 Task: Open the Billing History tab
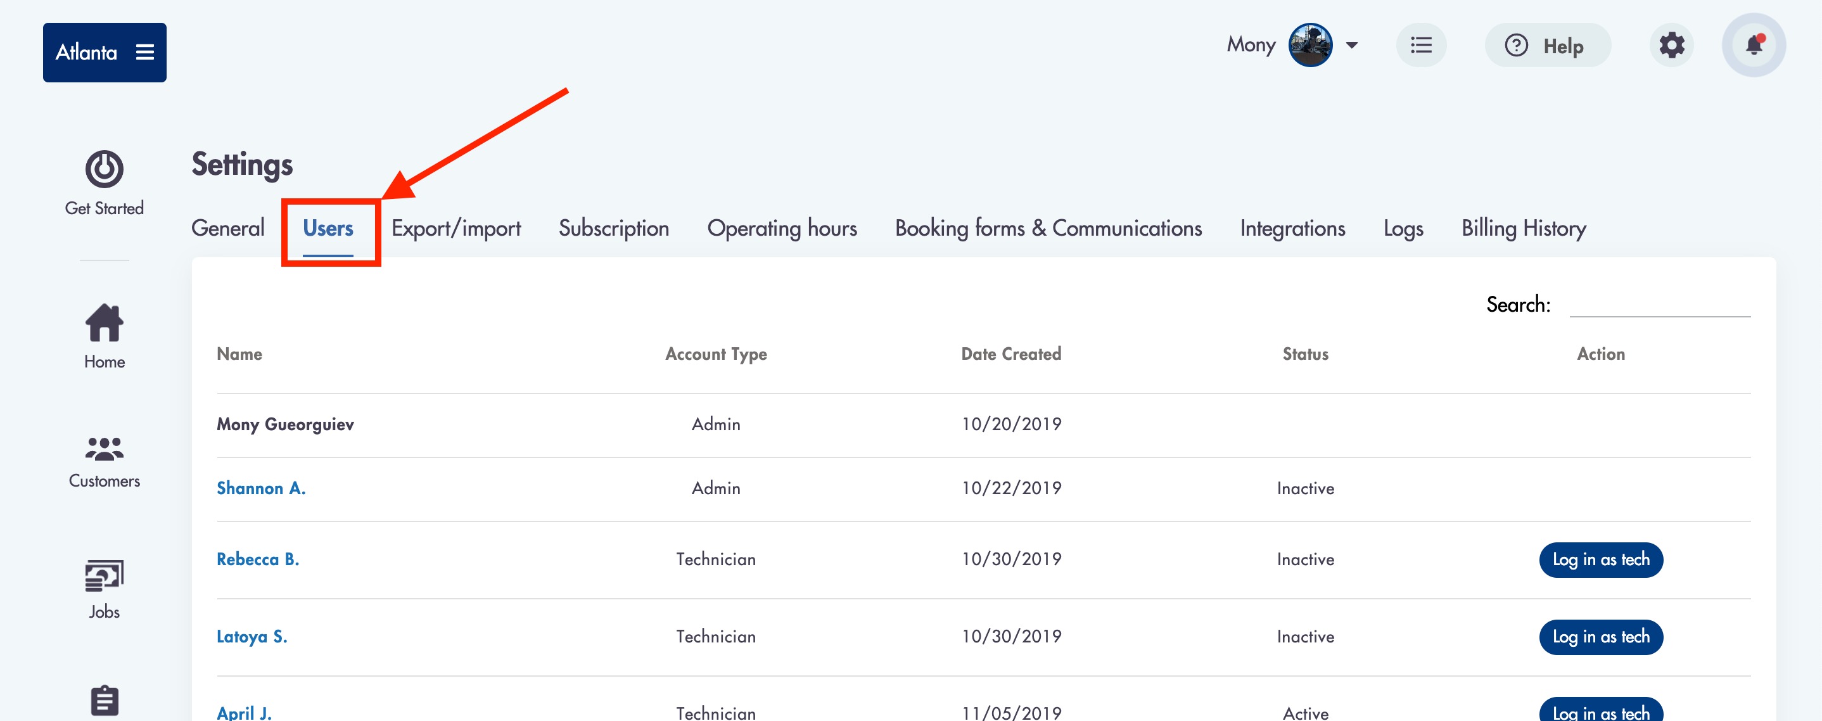tap(1524, 228)
